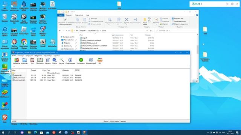Click Обратить выделение in the Explorer ribbon
The width and height of the screenshot is (241, 135).
click(x=180, y=24)
